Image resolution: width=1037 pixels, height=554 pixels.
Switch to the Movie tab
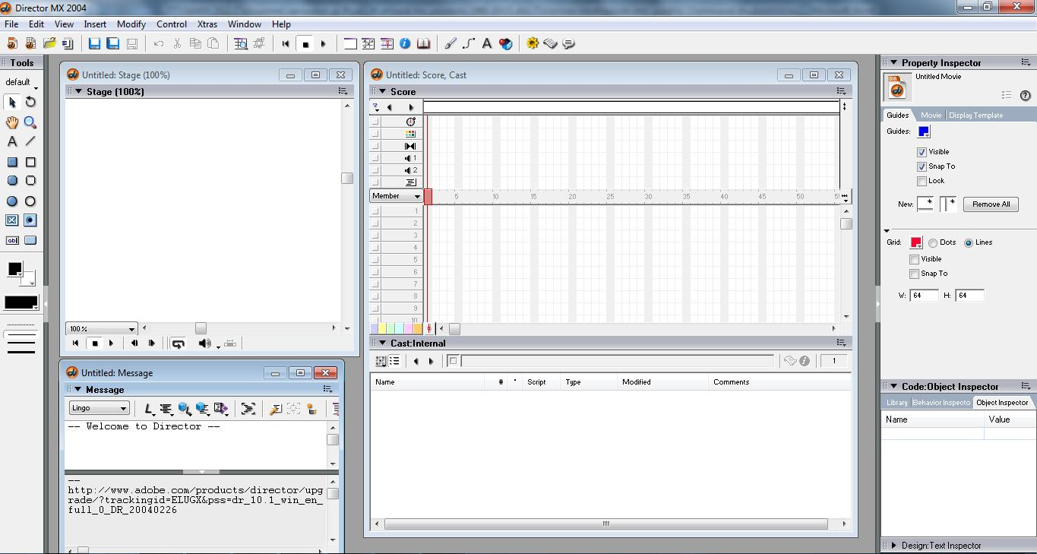pyautogui.click(x=931, y=116)
